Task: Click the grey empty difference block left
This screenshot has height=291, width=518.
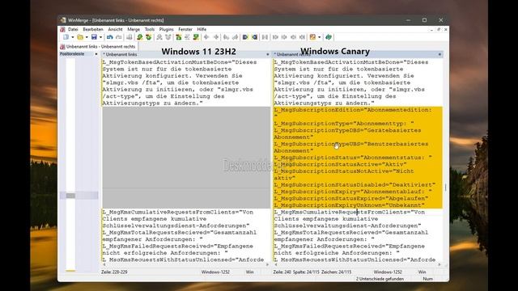Action: pos(186,158)
